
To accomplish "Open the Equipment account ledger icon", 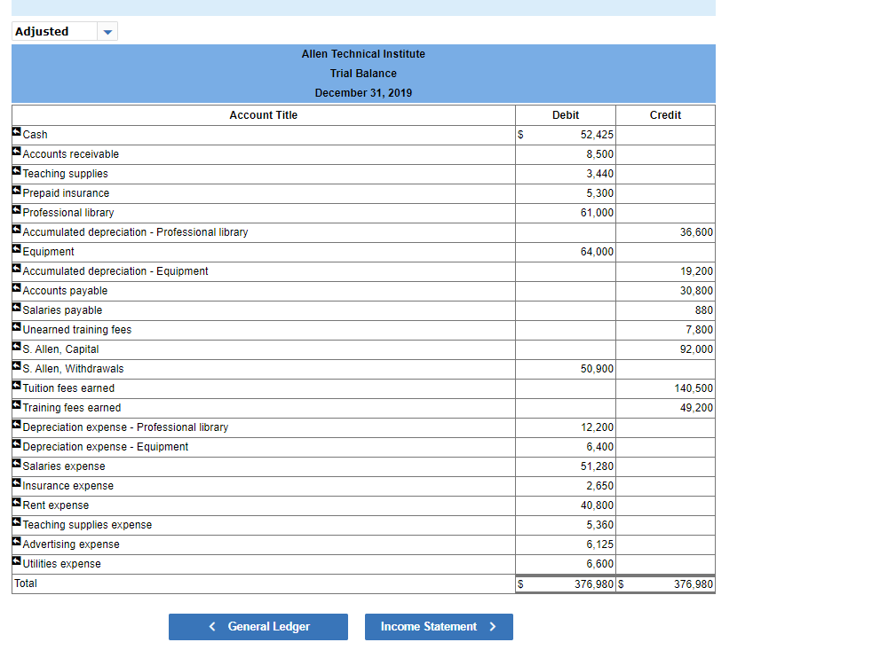I will tap(16, 251).
